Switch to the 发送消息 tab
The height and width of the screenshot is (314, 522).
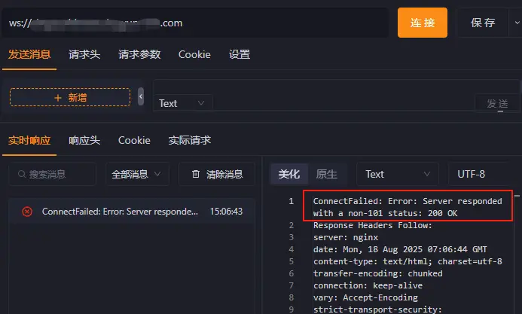point(29,54)
